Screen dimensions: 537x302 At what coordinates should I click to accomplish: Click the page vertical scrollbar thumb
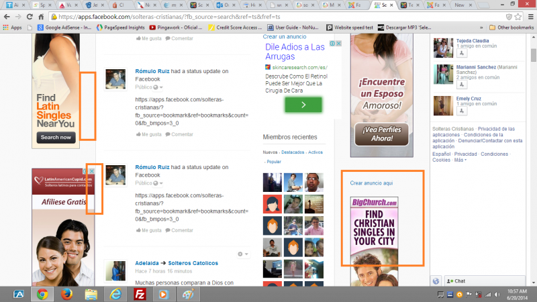pyautogui.click(x=534, y=55)
